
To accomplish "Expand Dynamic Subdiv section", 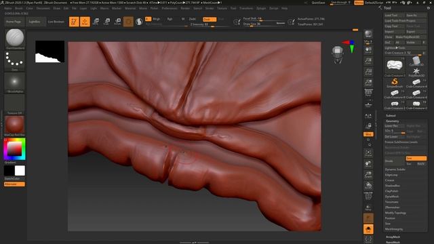I will (395, 169).
